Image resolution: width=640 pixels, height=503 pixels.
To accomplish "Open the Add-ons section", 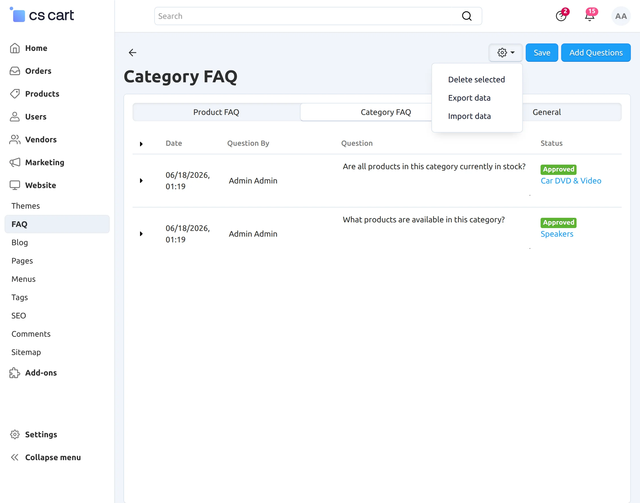I will tap(41, 373).
